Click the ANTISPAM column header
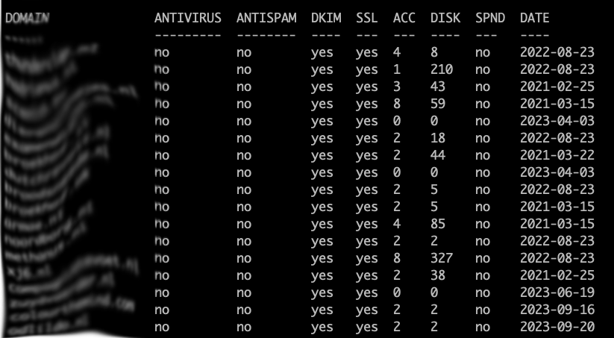 pyautogui.click(x=266, y=18)
